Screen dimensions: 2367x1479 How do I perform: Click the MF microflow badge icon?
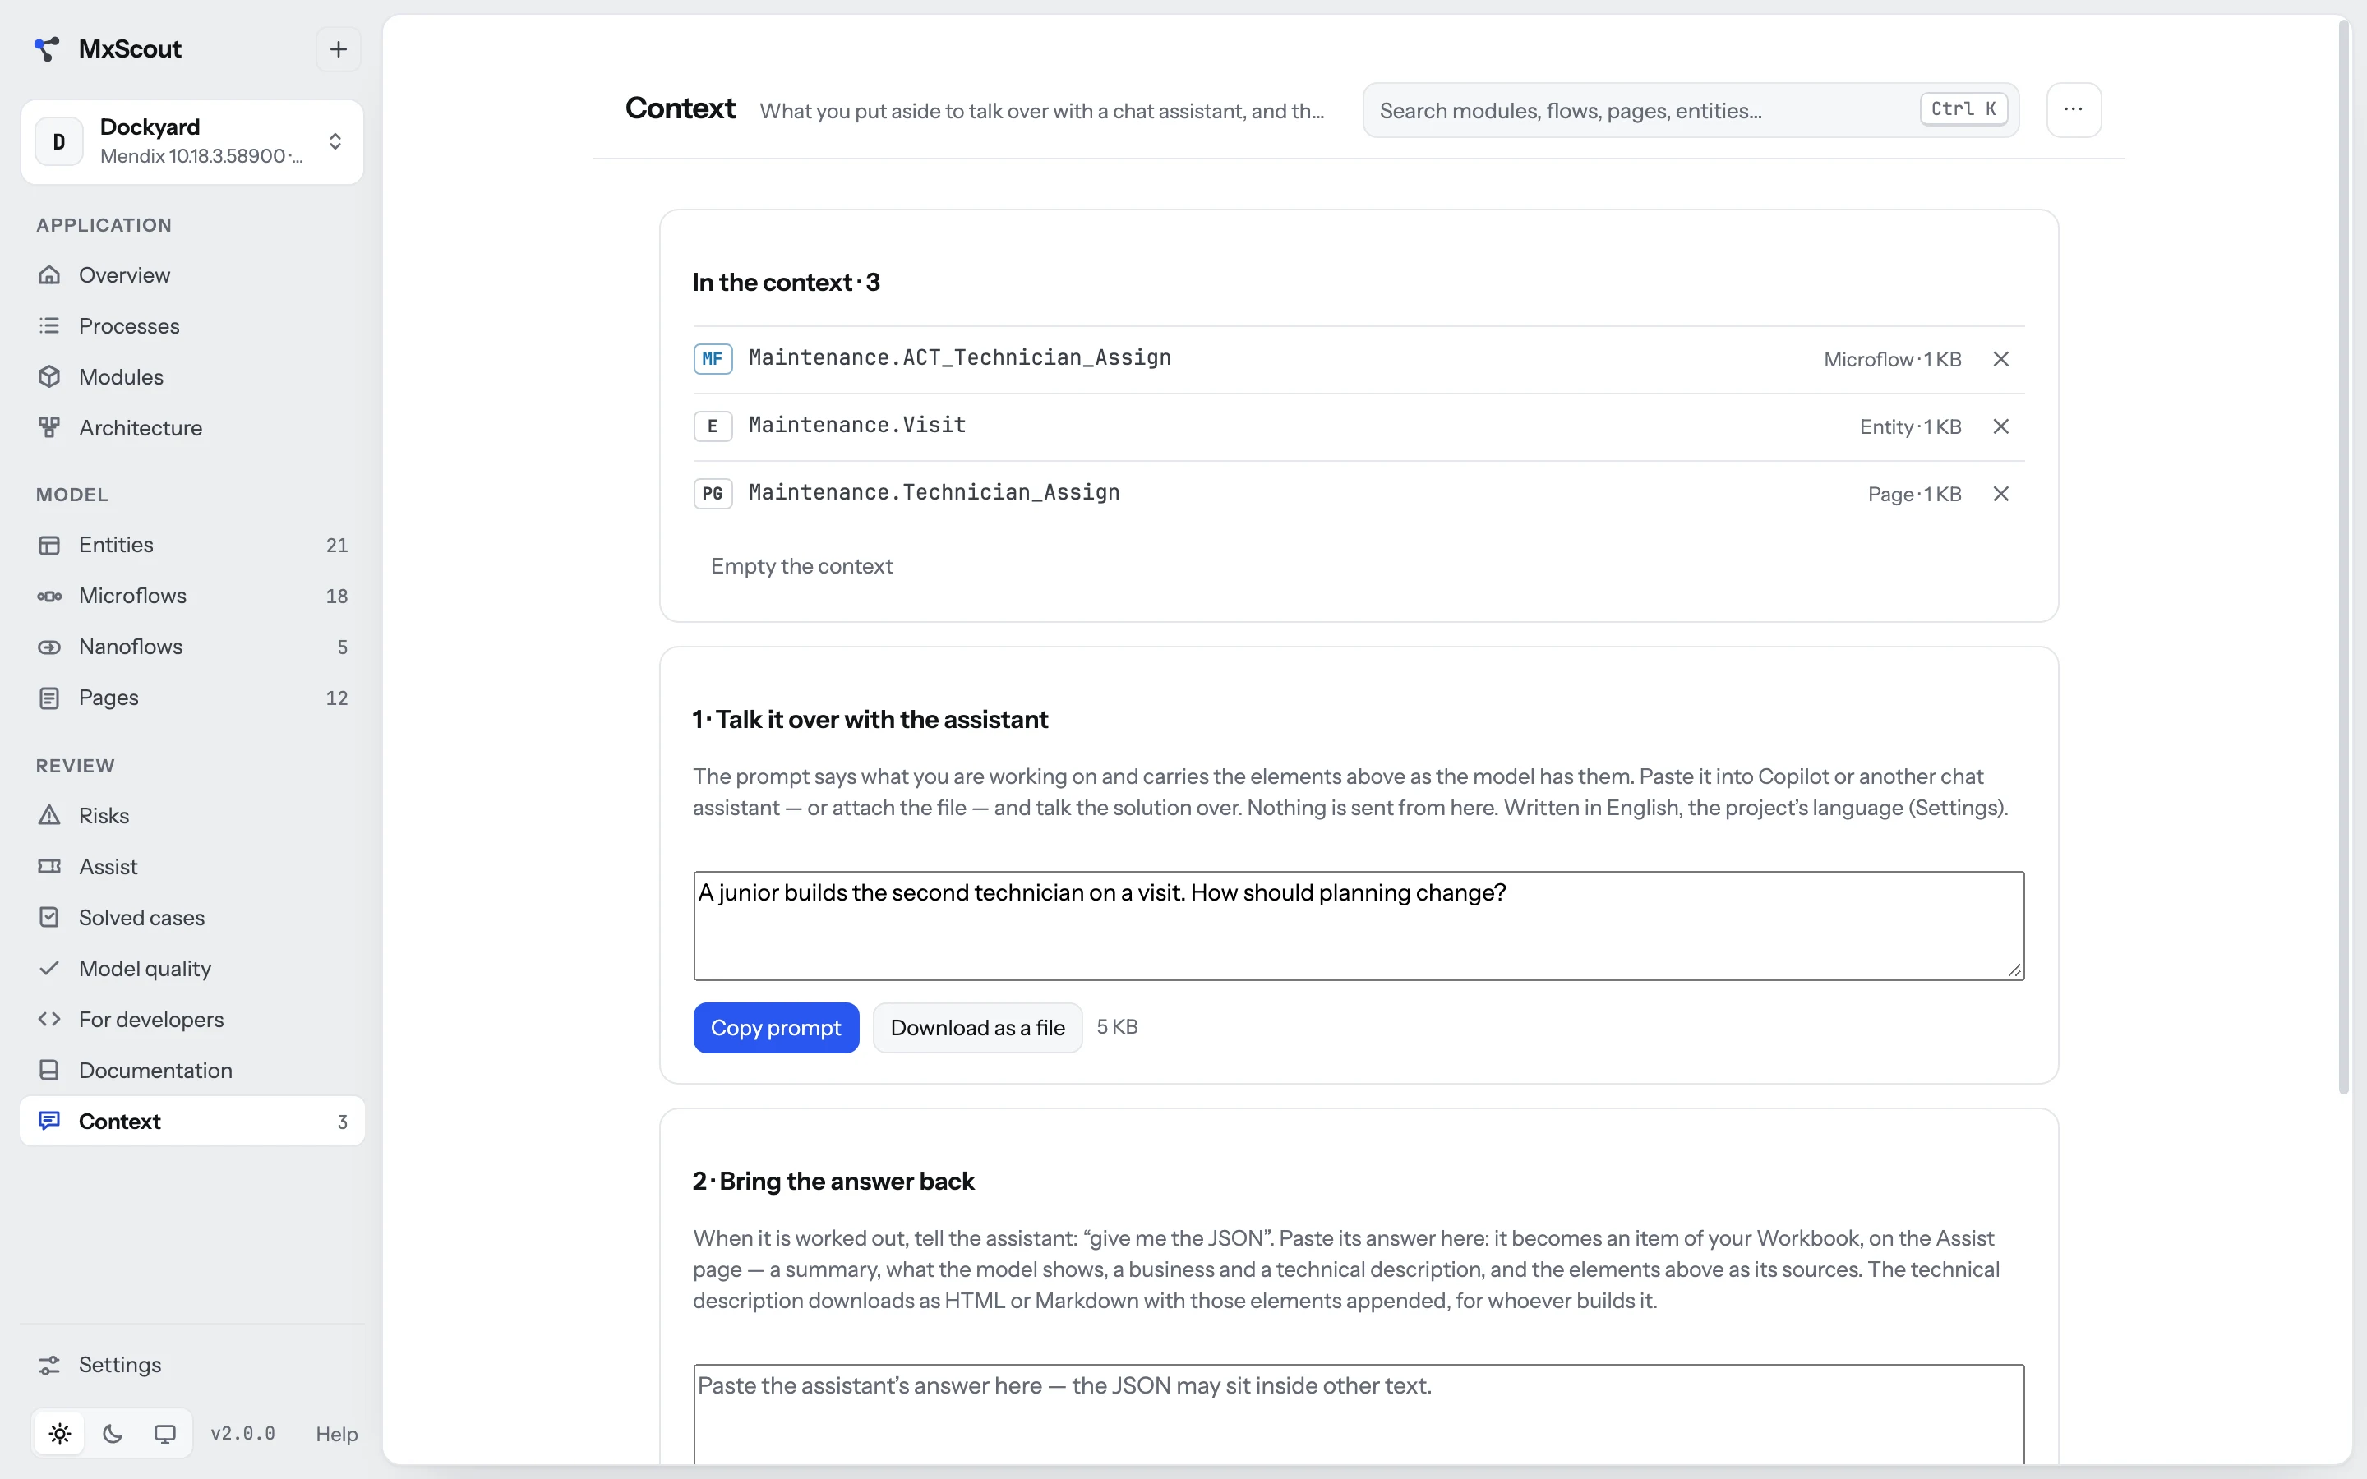(x=712, y=359)
